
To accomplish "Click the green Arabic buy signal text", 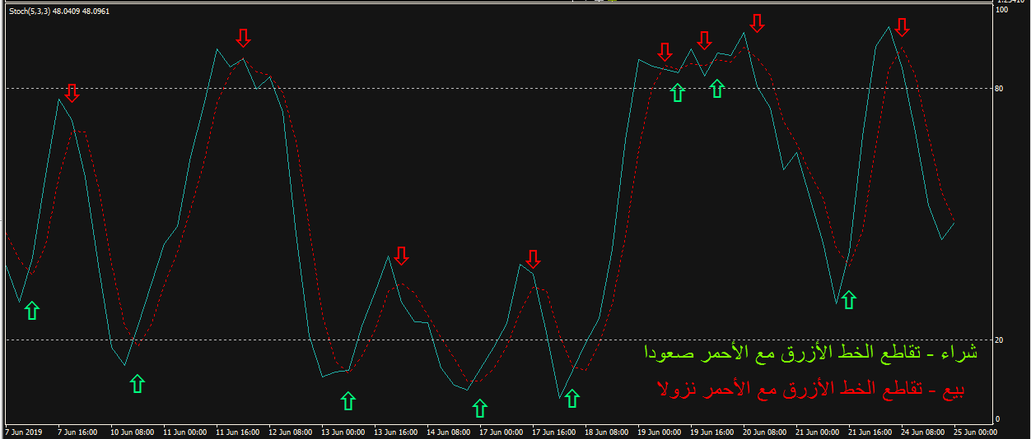I will [x=810, y=353].
